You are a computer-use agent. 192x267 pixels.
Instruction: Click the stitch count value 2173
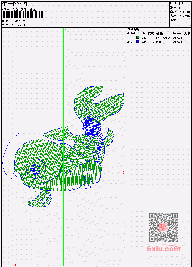click(181, 3)
